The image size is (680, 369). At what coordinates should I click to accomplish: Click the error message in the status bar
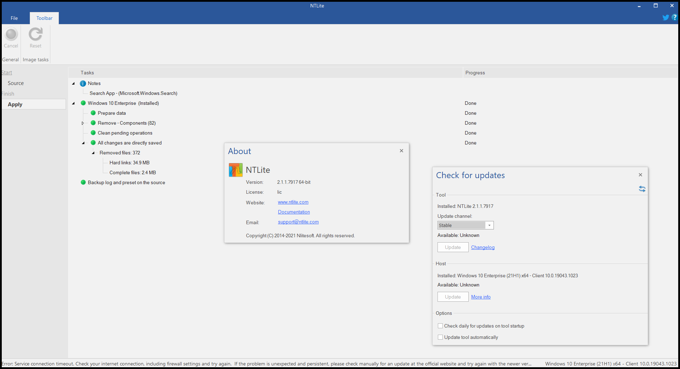[267, 364]
